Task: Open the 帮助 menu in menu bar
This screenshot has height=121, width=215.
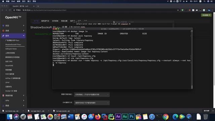Action: (34, 1)
